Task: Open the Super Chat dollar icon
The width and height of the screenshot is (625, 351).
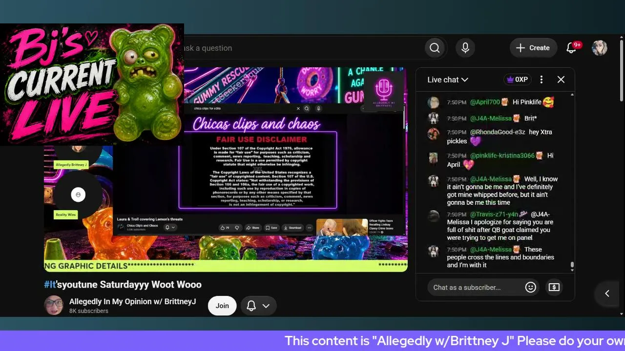Action: [x=554, y=287]
